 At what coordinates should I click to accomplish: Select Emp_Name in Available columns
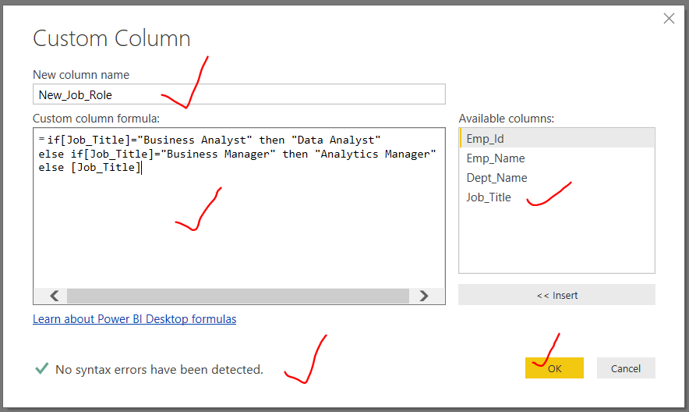[556, 158]
